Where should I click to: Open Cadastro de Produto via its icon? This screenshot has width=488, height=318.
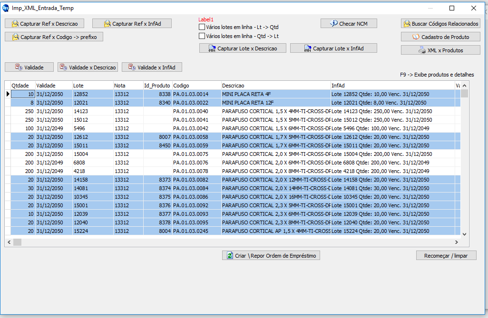[x=416, y=37]
